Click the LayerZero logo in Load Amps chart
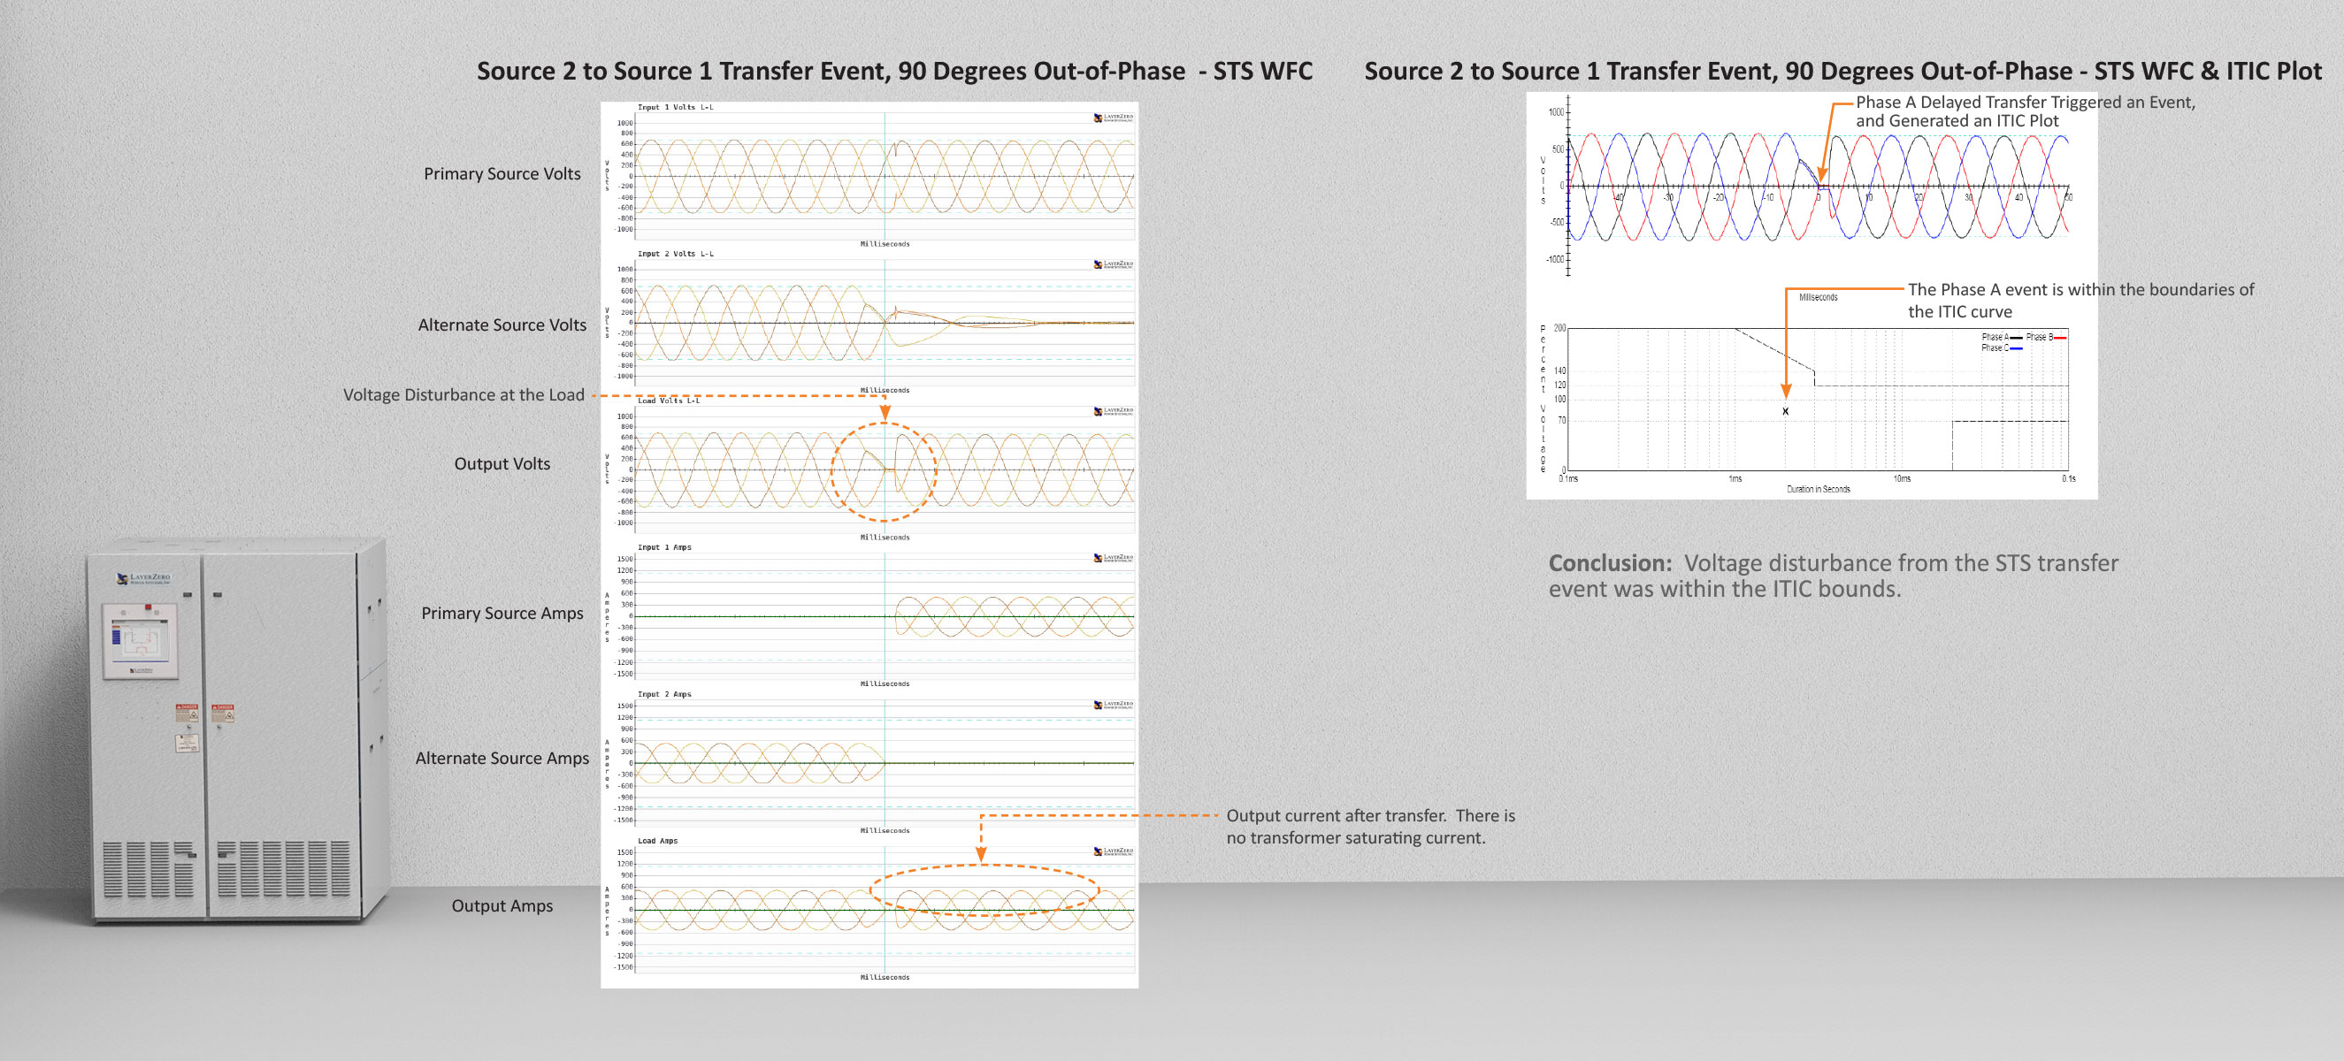This screenshot has width=2344, height=1061. 1113,851
